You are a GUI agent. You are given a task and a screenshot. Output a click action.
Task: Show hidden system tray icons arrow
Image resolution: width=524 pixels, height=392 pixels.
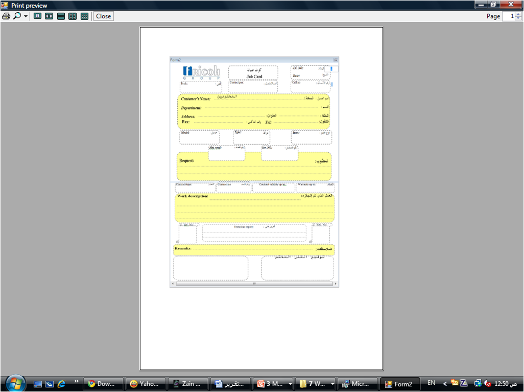tap(445, 383)
